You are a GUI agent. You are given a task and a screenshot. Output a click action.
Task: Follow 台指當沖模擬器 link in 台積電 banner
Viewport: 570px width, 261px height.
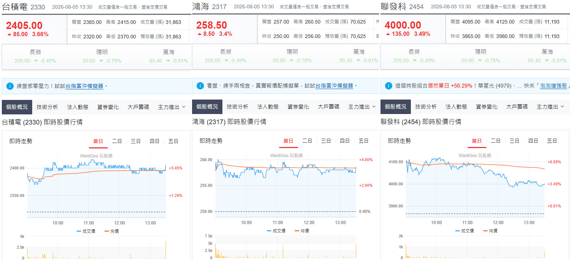click(x=84, y=86)
